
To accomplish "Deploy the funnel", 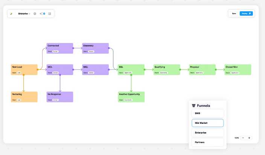I will pos(246,14).
